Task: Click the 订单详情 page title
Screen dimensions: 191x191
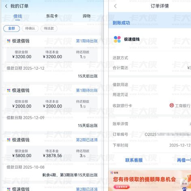Action: click(160, 6)
